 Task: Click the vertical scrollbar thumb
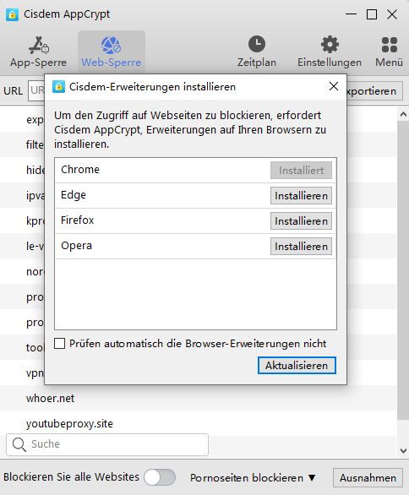[x=403, y=270]
